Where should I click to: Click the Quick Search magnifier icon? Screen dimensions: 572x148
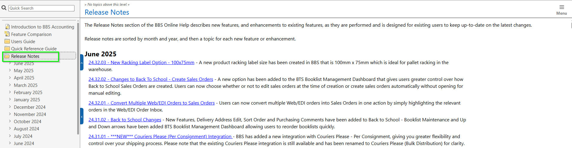4,8
